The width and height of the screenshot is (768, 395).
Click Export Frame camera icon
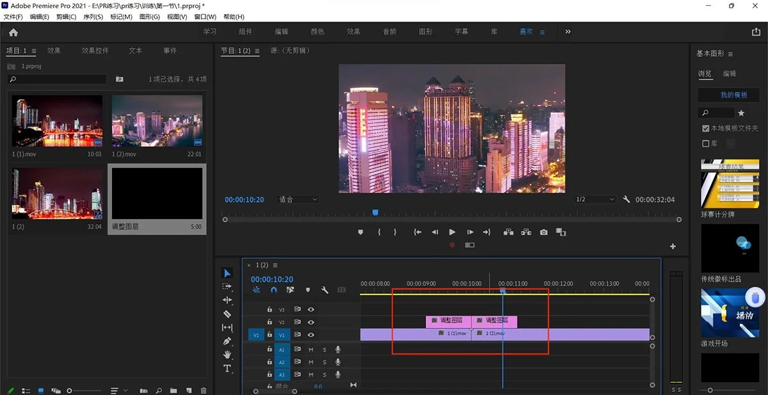543,232
